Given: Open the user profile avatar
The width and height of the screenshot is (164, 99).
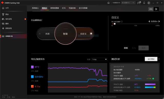Looking at the screenshot, I should 149,3.
